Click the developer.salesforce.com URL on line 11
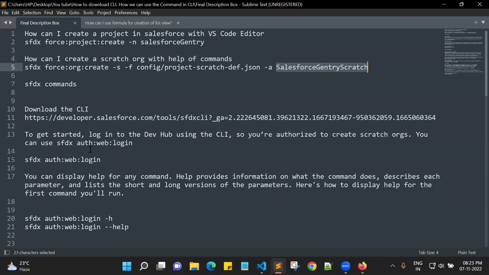 pos(230,118)
